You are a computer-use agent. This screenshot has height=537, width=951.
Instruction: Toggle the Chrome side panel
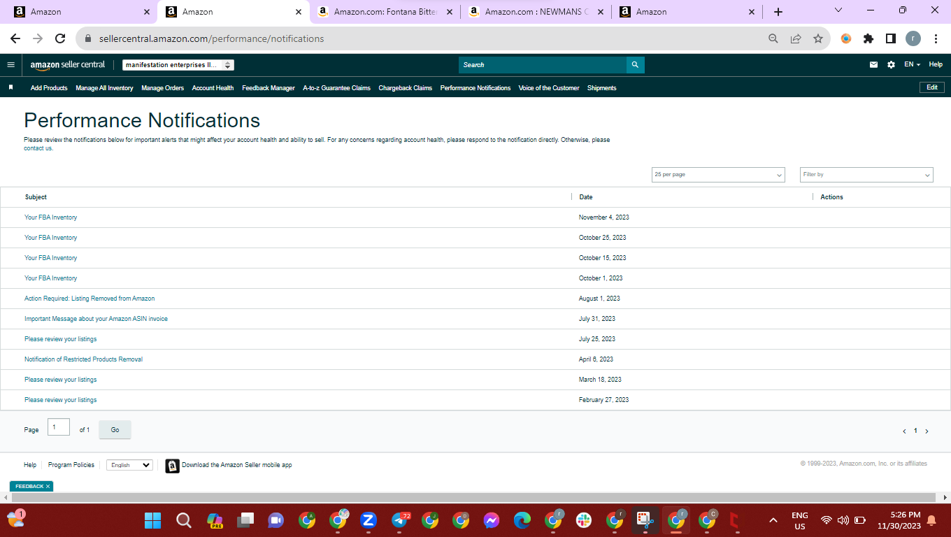[891, 39]
